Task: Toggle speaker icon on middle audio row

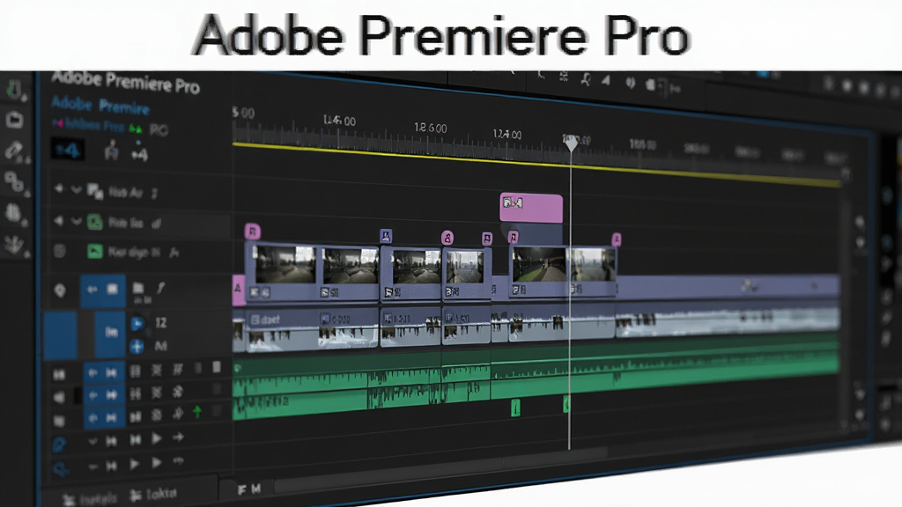Action: [59, 397]
